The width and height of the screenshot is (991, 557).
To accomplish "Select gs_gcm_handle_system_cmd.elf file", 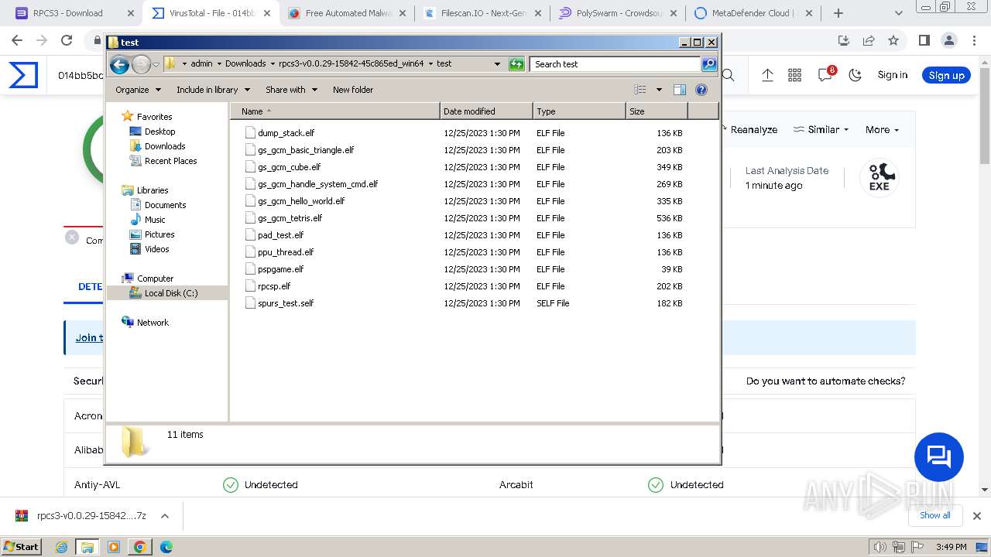I will tap(317, 184).
